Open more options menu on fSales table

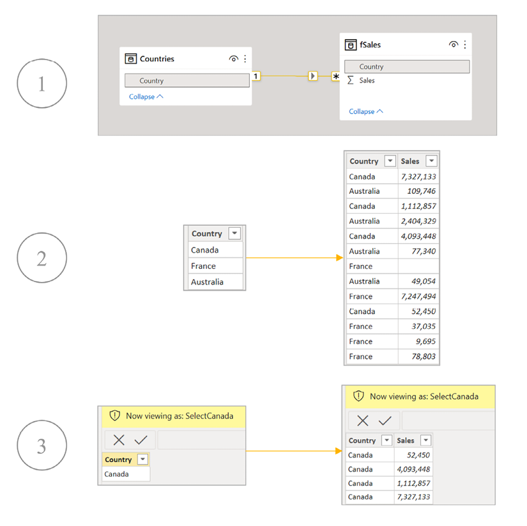(465, 44)
